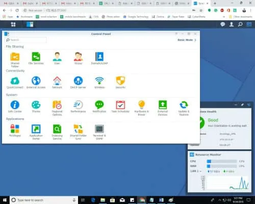Expand hidden bookmarks chevron
Viewport: 255px width, 204px height.
coord(224,17)
